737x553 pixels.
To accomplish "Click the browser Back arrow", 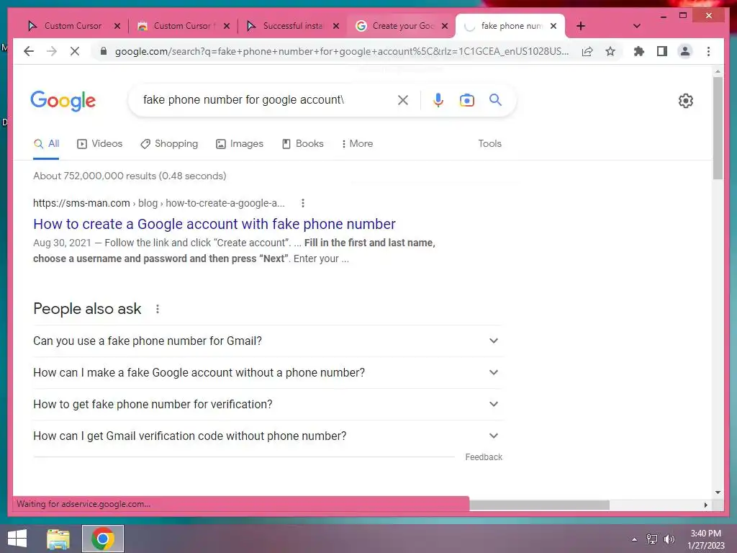I will 29,51.
